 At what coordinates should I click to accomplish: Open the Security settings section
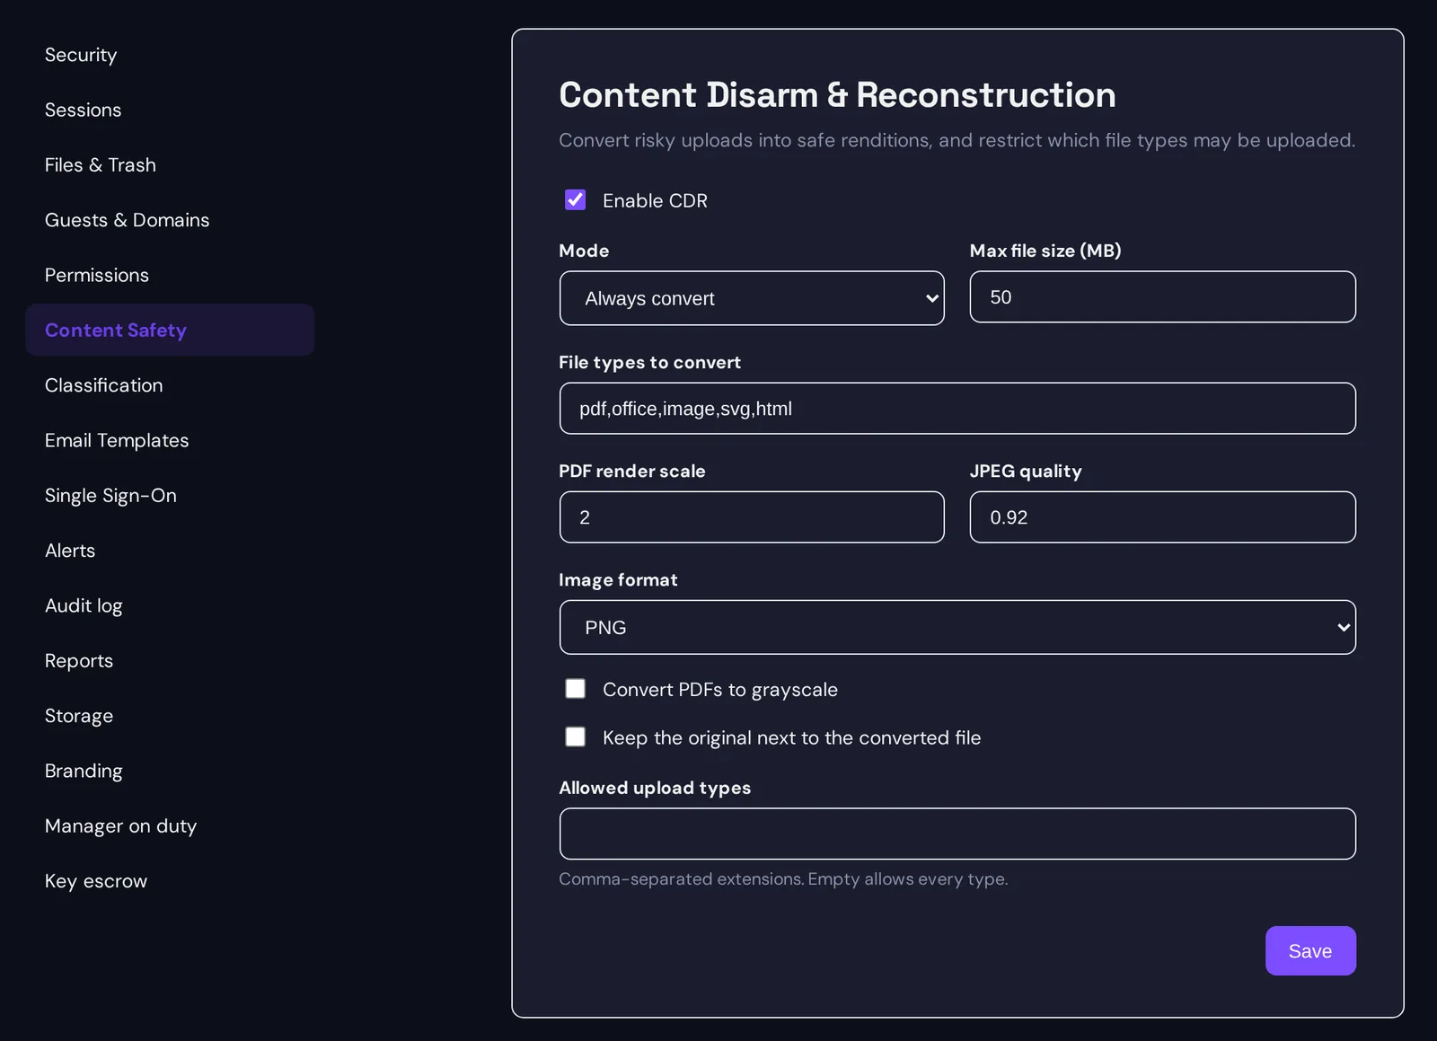(x=170, y=55)
